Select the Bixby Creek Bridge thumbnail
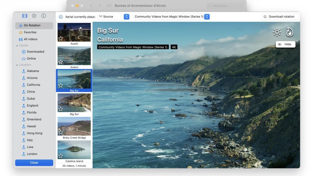Viewport: 313px width, 176px height. point(74,126)
